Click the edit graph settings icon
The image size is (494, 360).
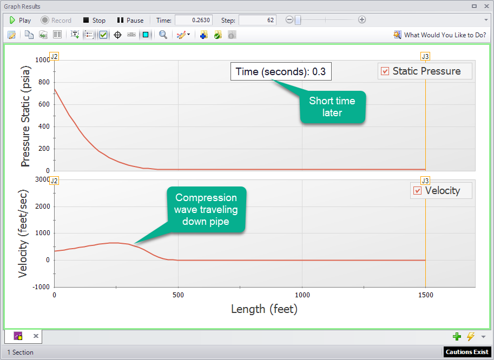(12, 34)
